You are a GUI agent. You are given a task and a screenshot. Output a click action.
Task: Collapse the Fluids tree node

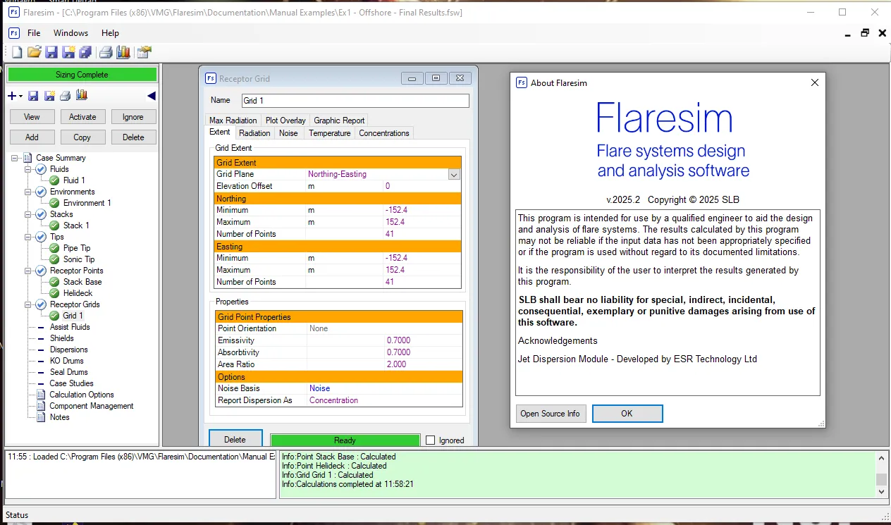[28, 169]
